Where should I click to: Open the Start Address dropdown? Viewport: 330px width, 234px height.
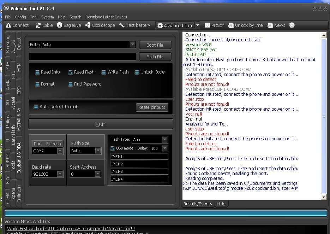[x=97, y=174]
